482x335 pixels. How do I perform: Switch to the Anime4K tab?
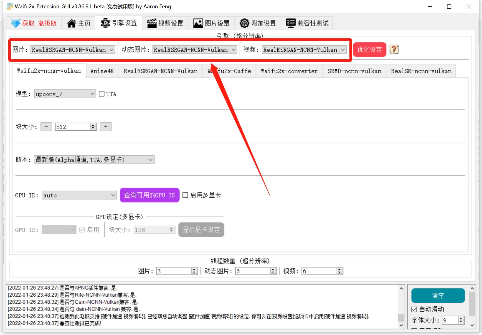(x=102, y=71)
